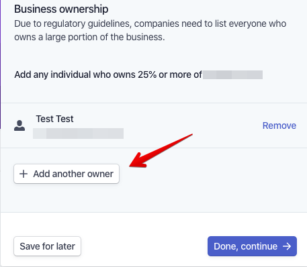Click the plus icon in Add another owner
307x267 pixels.
point(24,174)
